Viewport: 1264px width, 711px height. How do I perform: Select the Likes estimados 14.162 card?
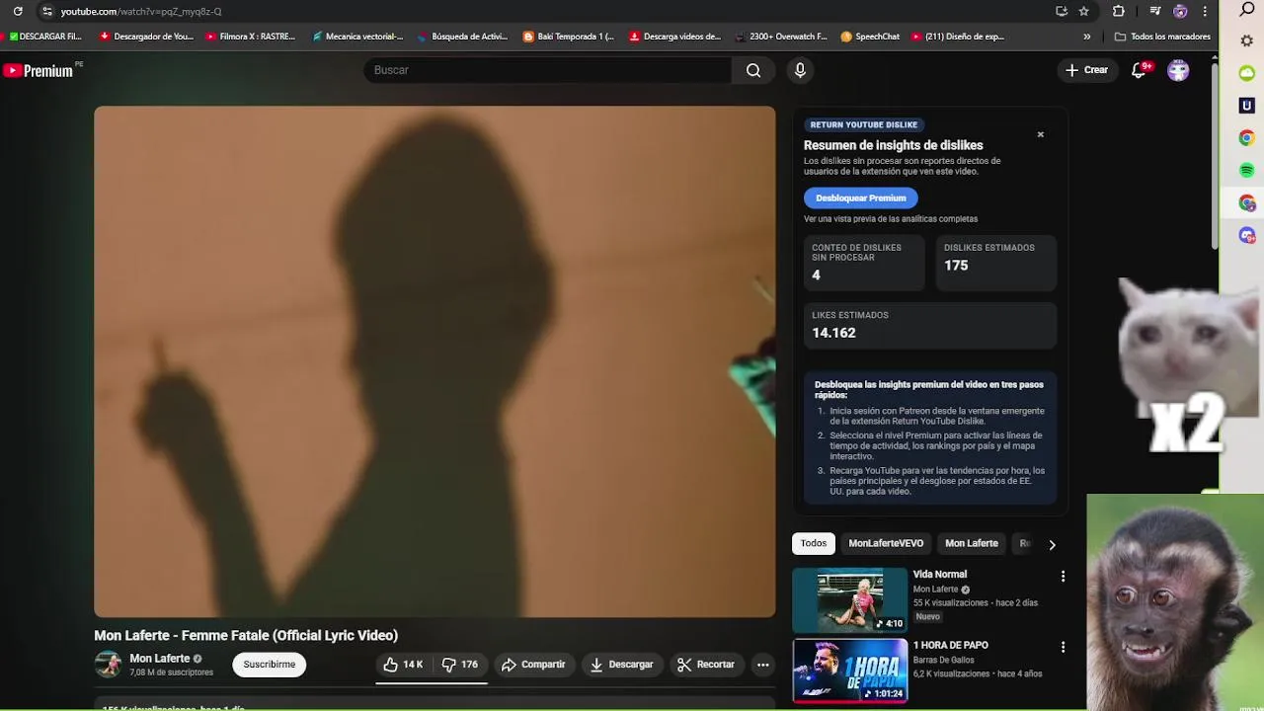coord(930,325)
